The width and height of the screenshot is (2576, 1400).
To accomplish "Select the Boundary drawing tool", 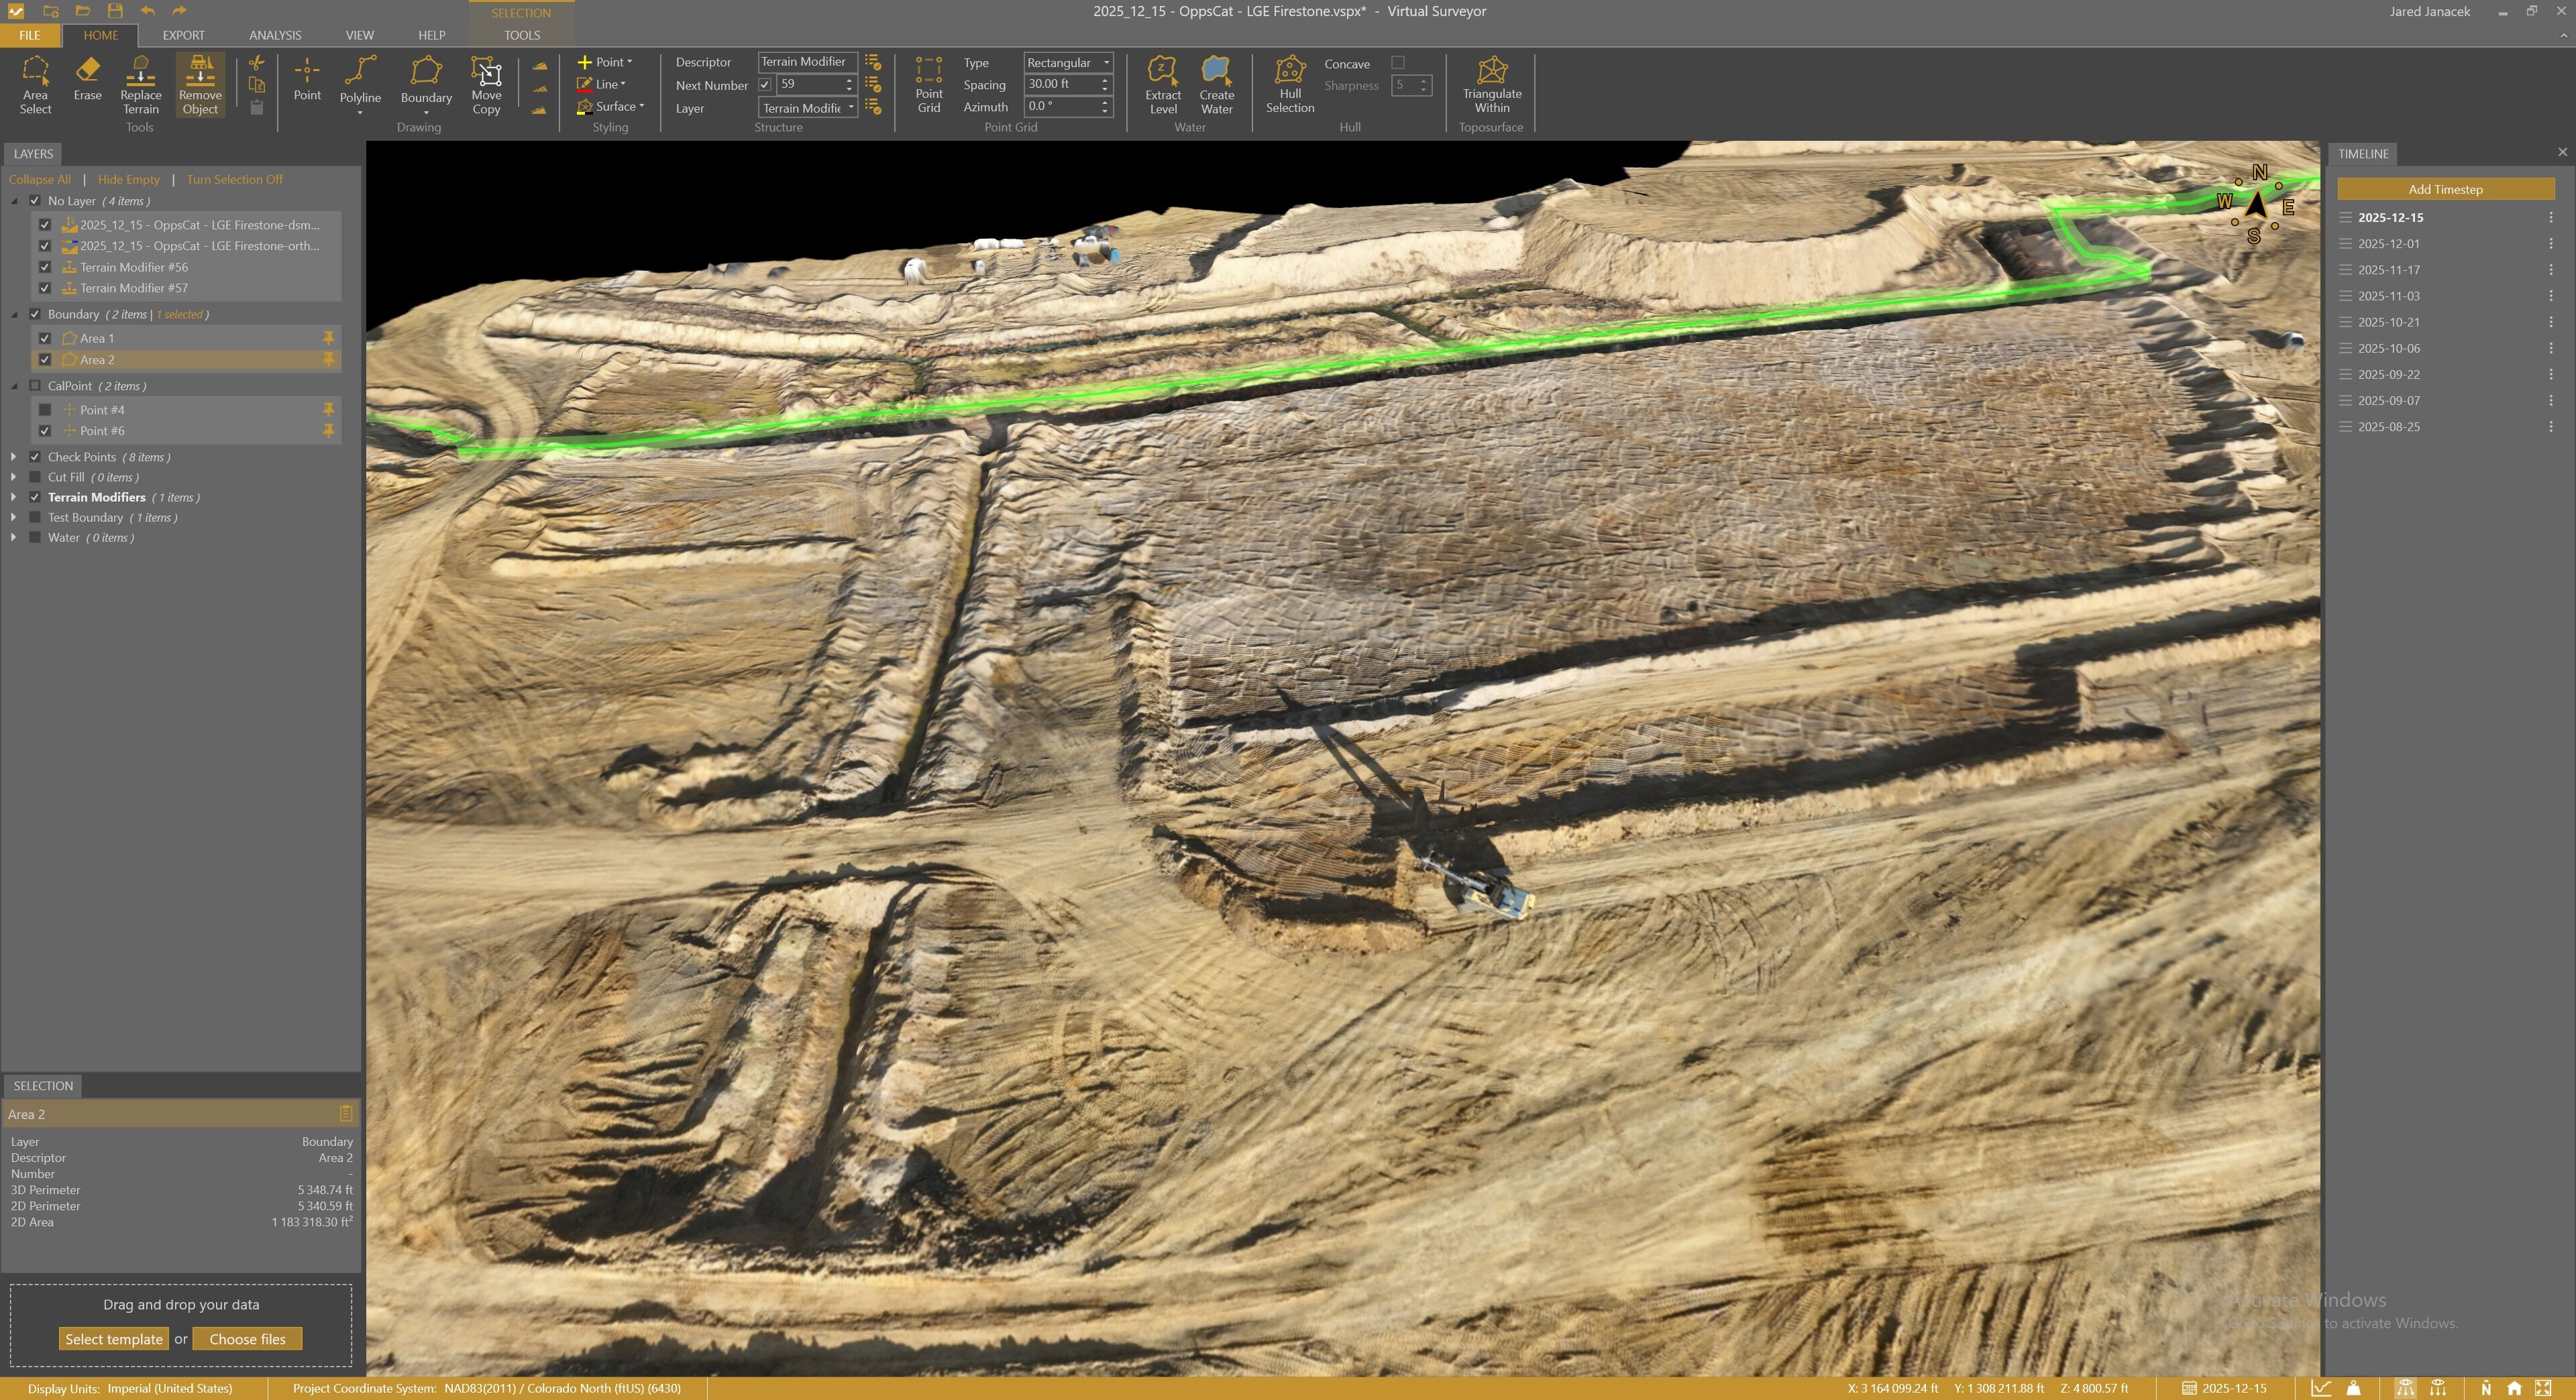I will point(426,85).
